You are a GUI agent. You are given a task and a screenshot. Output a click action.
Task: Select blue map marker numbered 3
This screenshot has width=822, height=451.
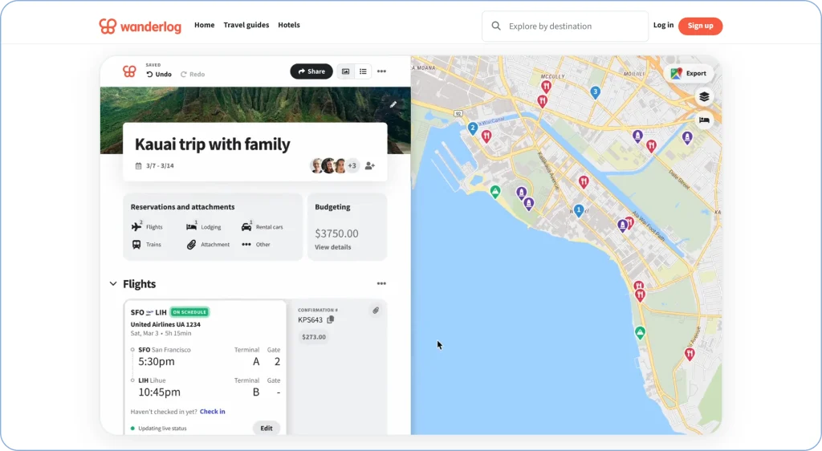[595, 93]
